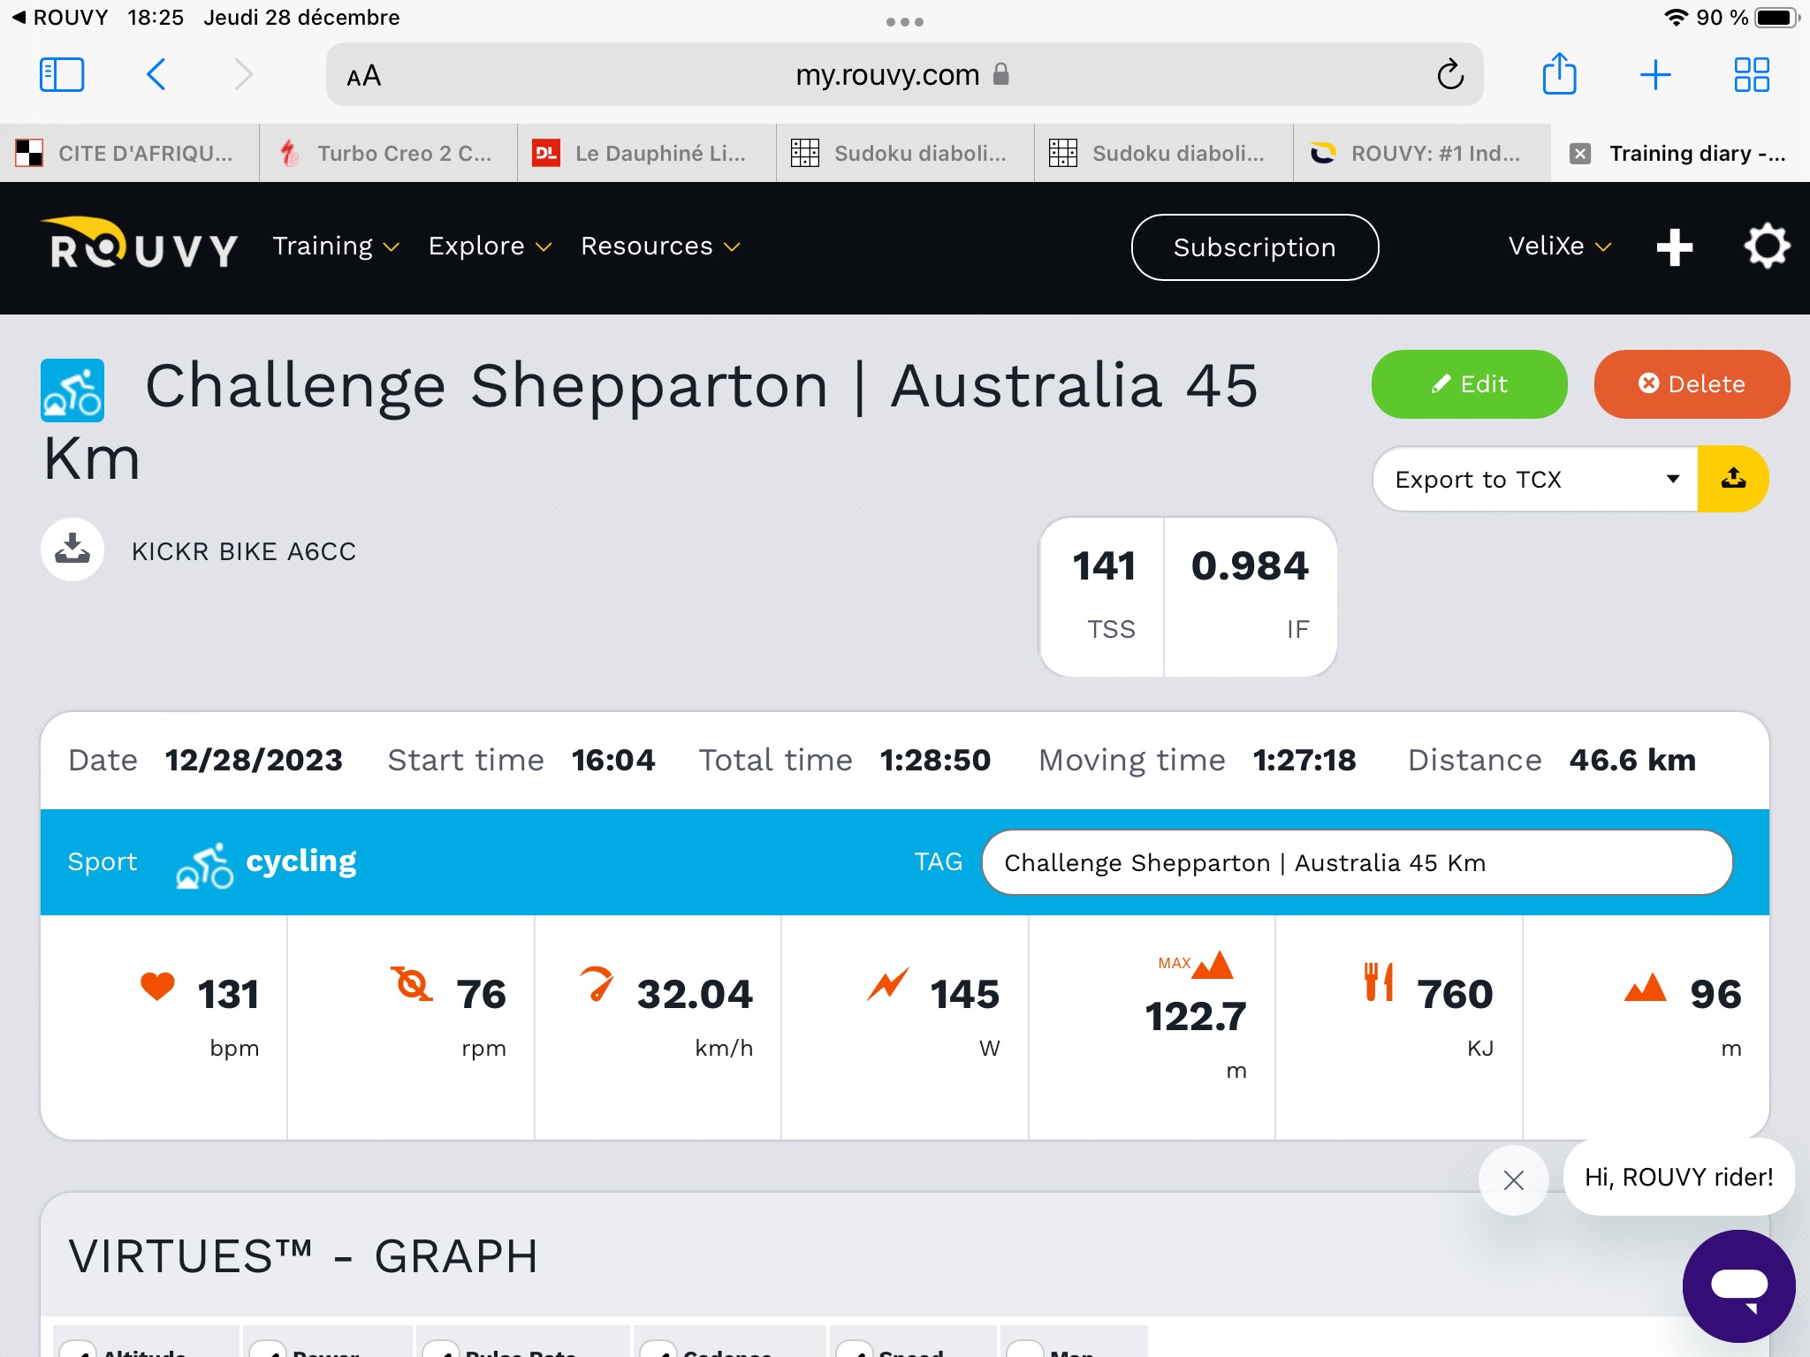The height and width of the screenshot is (1357, 1810).
Task: Click the my.rouvy.com address bar
Action: pos(903,75)
